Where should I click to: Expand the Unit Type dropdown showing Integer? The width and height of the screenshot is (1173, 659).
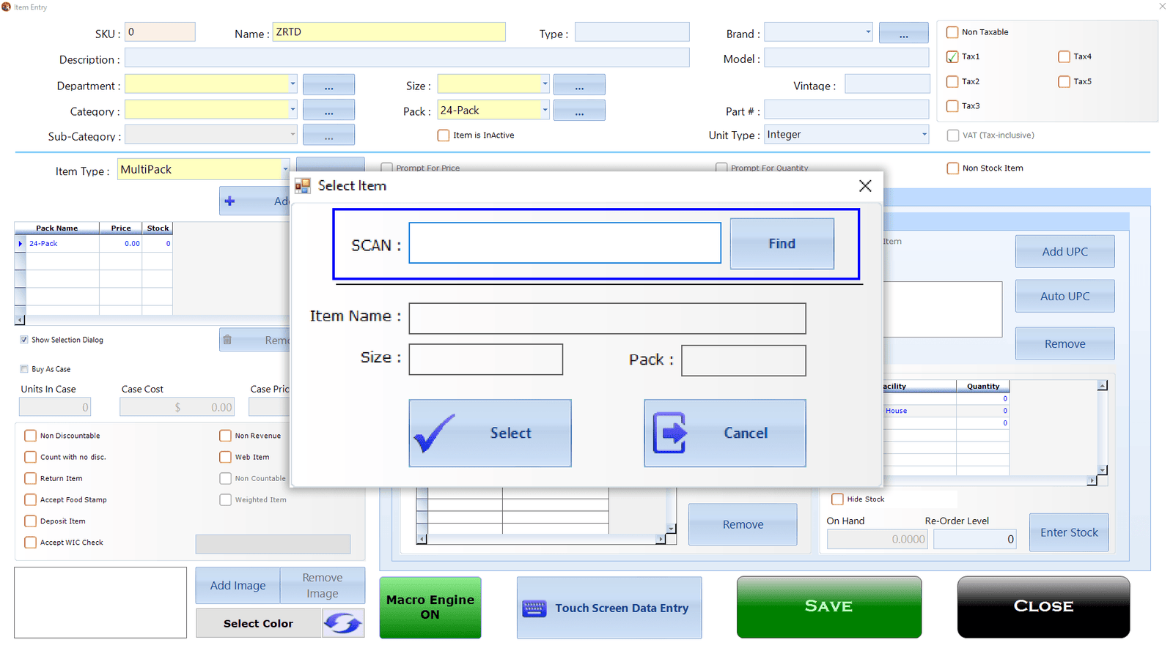tap(924, 135)
